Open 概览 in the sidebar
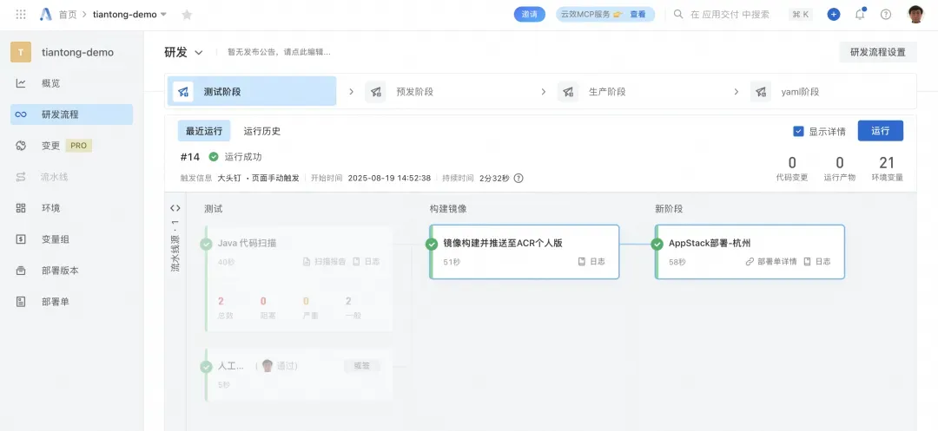This screenshot has height=431, width=938. click(72, 83)
